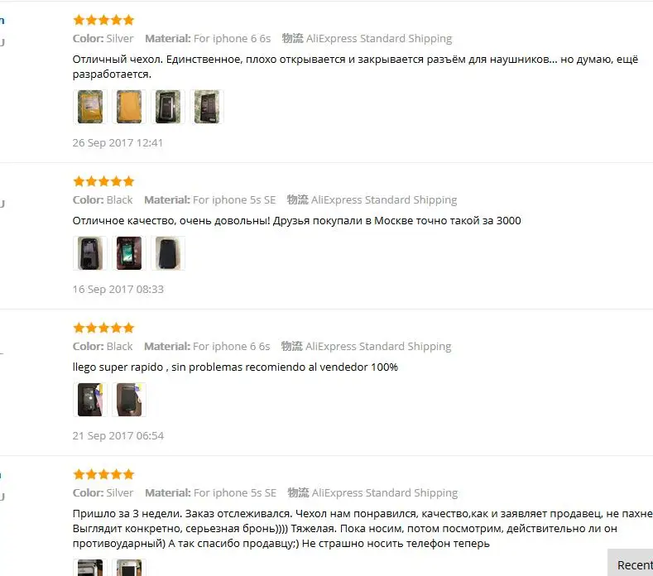The height and width of the screenshot is (576, 653).
Task: Open first photo of Moscow price review
Action: (90, 253)
